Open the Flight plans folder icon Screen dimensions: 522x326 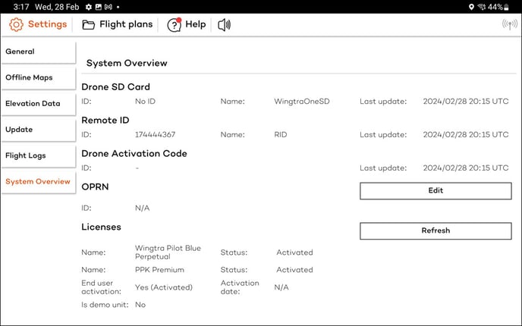pyautogui.click(x=88, y=24)
